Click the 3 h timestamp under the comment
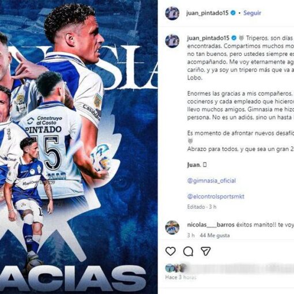294x294 pixels. click(191, 235)
